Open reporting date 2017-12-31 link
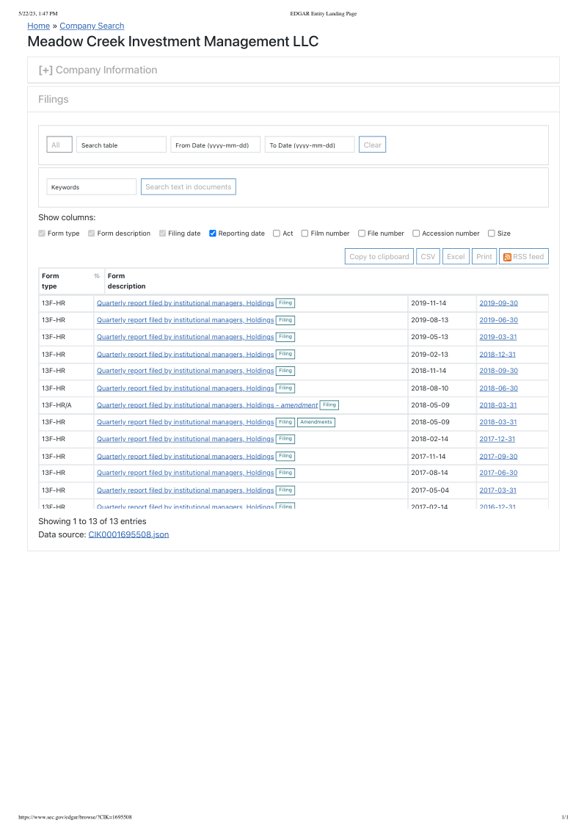Image resolution: width=587 pixels, height=831 pixels. pyautogui.click(x=497, y=439)
